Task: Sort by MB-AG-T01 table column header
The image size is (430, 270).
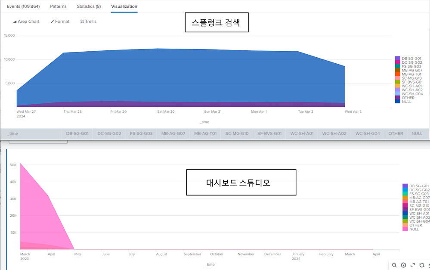Action: pos(205,133)
